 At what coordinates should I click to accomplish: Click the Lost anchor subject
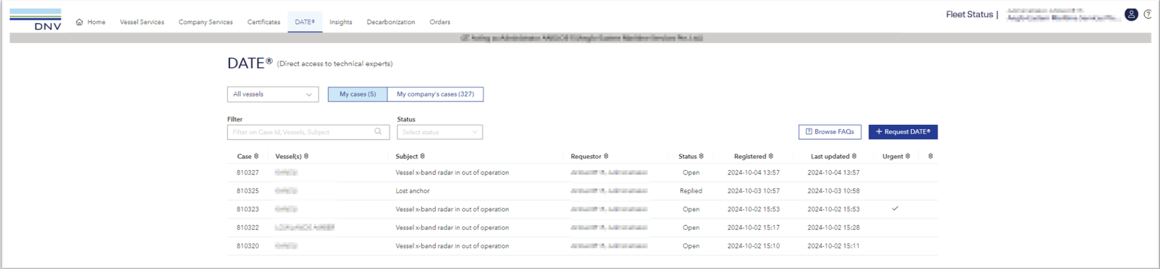point(413,191)
